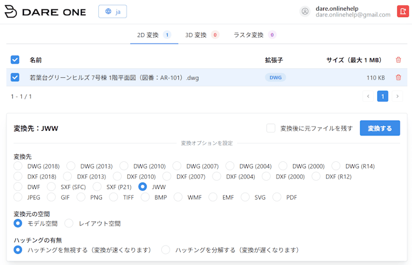412x265 pixels.
Task: Uncheck the 若葉台グリーンヒルズ file row checkbox
Action: pyautogui.click(x=15, y=78)
